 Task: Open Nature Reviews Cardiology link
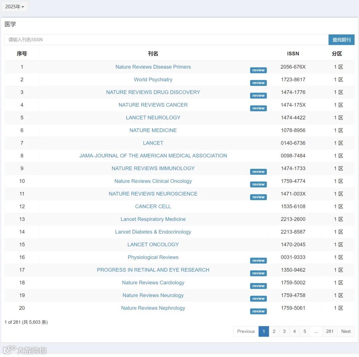[153, 283]
